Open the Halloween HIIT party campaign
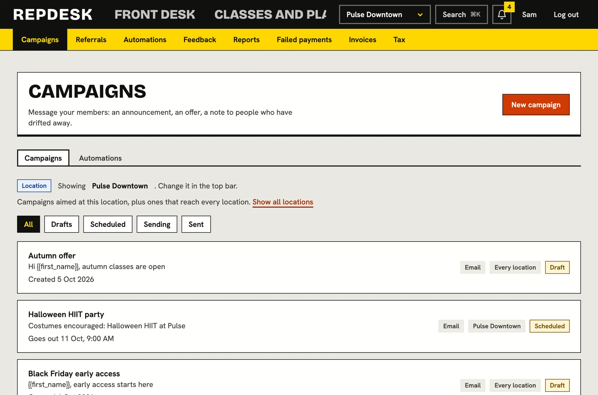598x395 pixels. click(299, 326)
